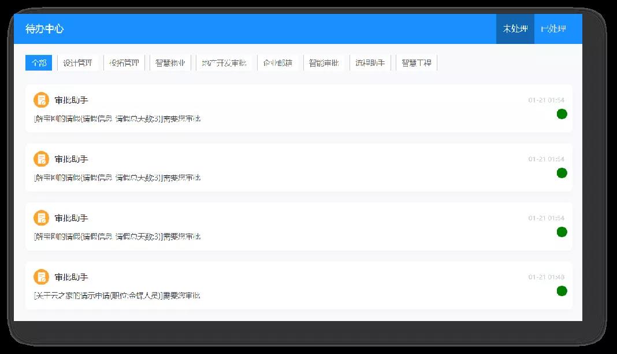Filter by 设计管理 category

tap(77, 63)
